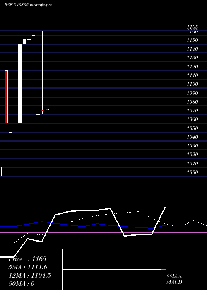Click the 'BSE 940305 munafa.pro' chart title
Screen dimensions: 207x290
28,5
